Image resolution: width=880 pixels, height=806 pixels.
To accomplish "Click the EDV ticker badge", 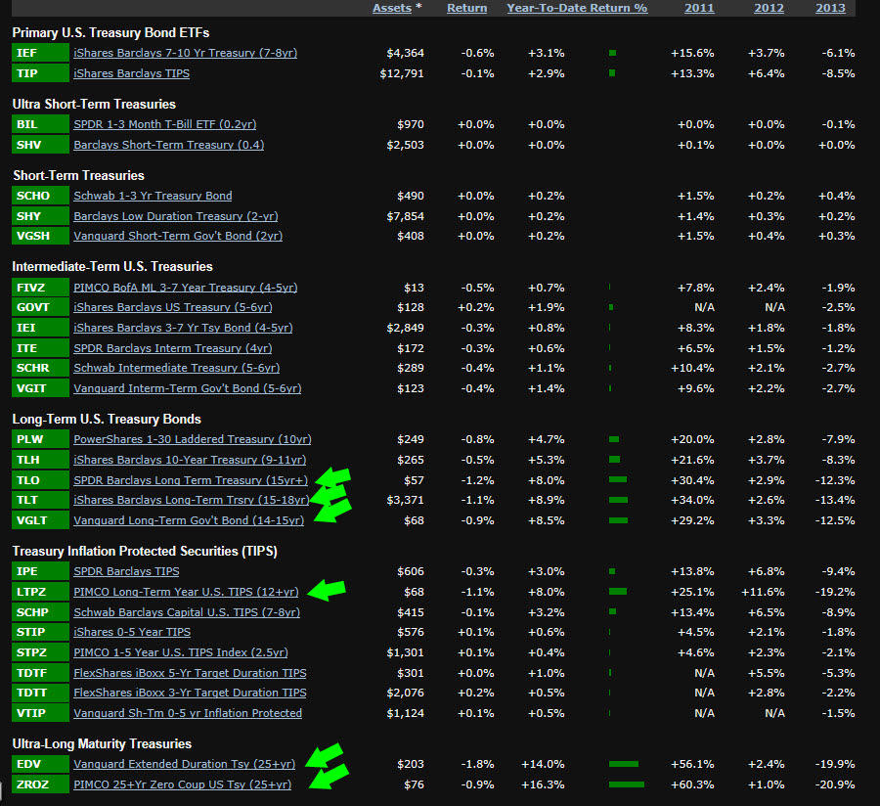I will point(39,764).
